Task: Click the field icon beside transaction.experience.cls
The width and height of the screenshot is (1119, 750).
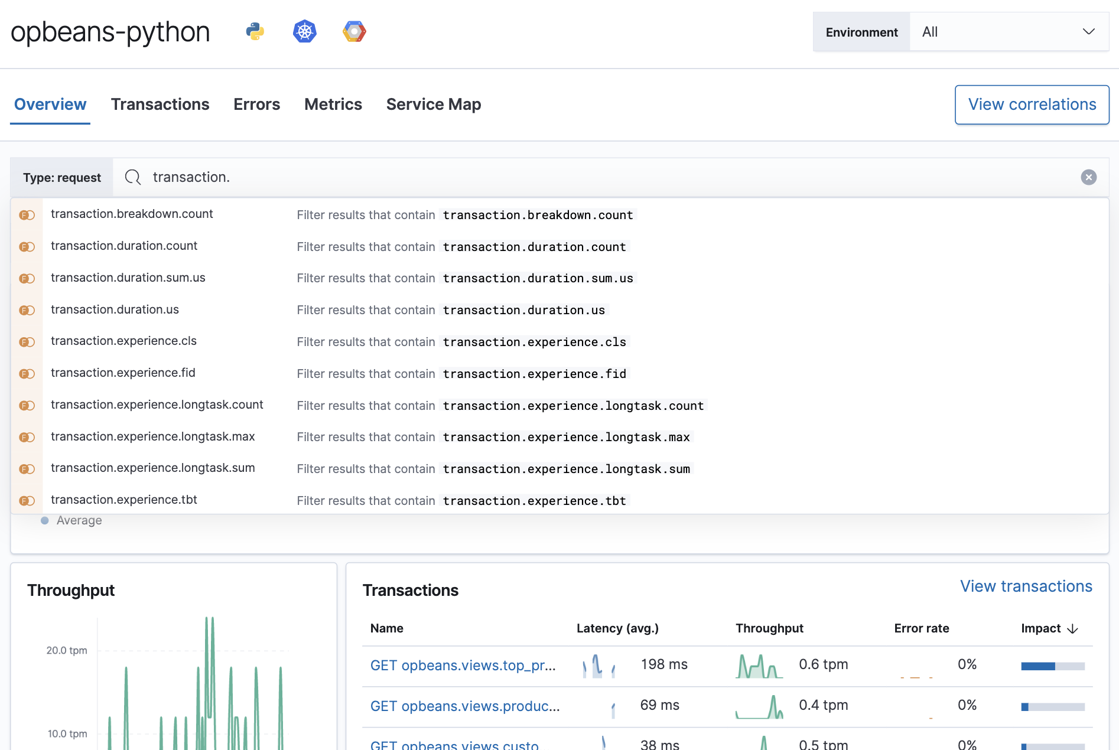Action: coord(27,341)
